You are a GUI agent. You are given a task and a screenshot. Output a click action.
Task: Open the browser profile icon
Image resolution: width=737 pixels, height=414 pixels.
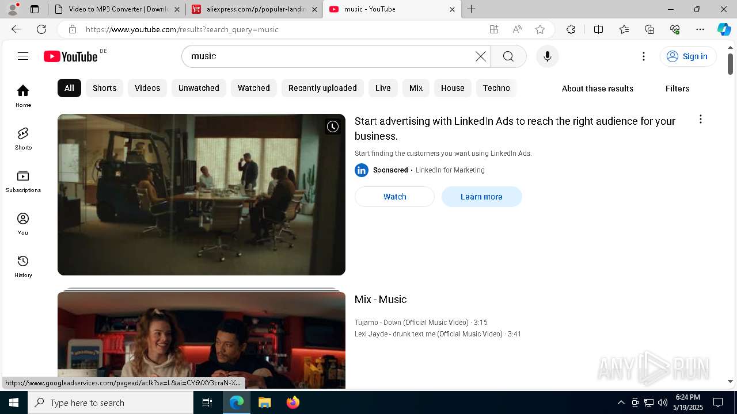tap(13, 9)
